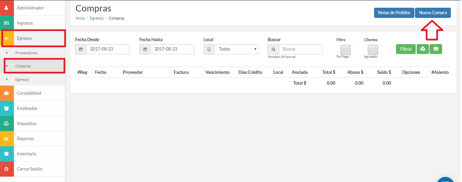The image size is (462, 182).
Task: Click the green briefcase icon next to print
Action: [436, 49]
